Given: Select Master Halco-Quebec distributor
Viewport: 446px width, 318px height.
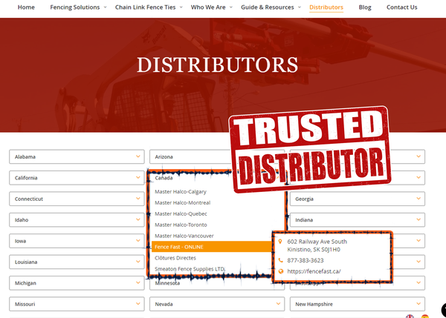Looking at the screenshot, I should [181, 214].
